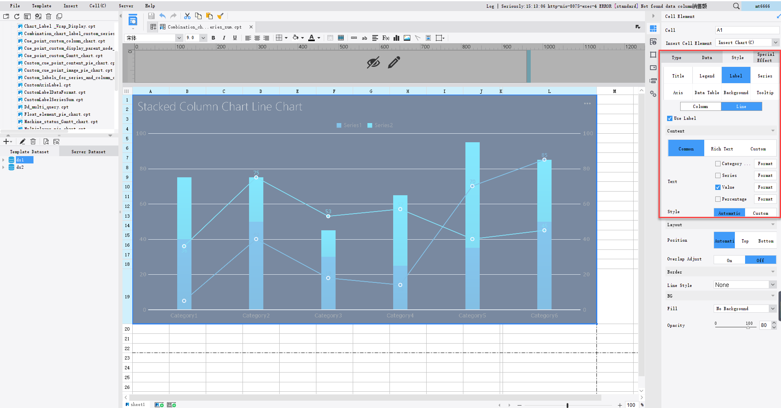This screenshot has width=781, height=408.
Task: Open the Line Style dropdown showing None
Action: (774, 284)
